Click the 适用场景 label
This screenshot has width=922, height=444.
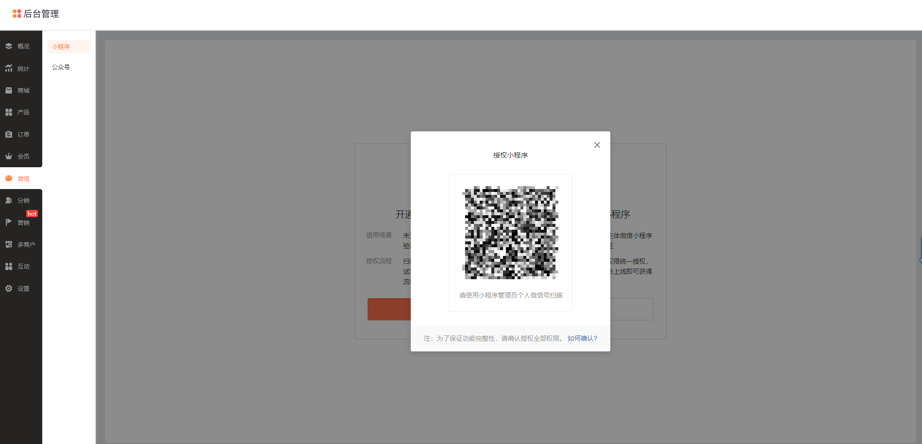[379, 235]
